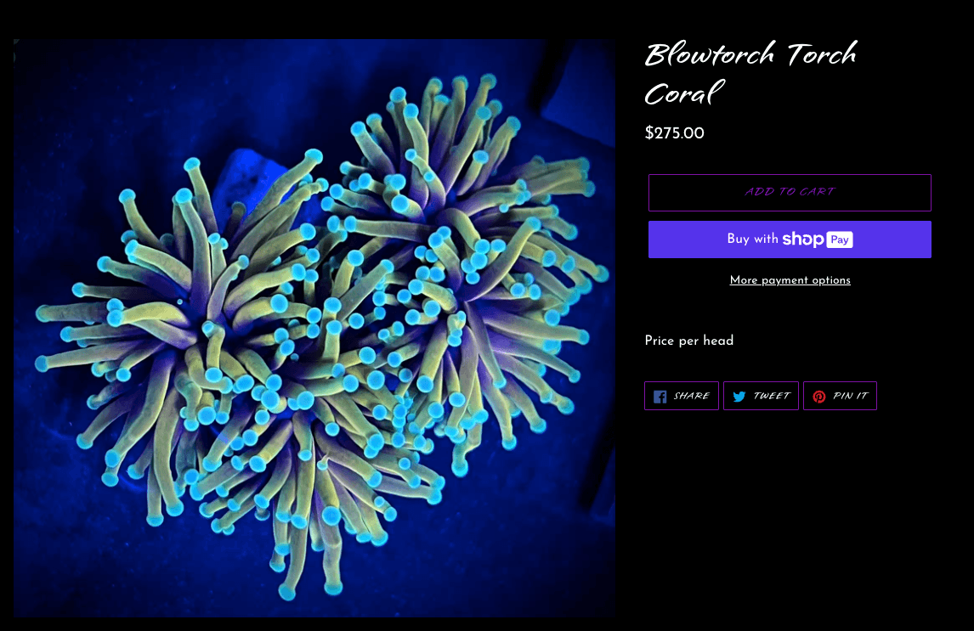
Task: Click the purple outlined cart button labeled ADD TO CART
Action: click(790, 193)
